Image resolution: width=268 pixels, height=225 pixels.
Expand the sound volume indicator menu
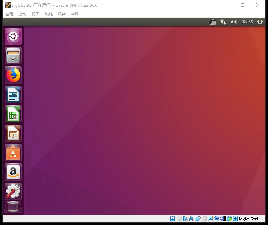[234, 22]
